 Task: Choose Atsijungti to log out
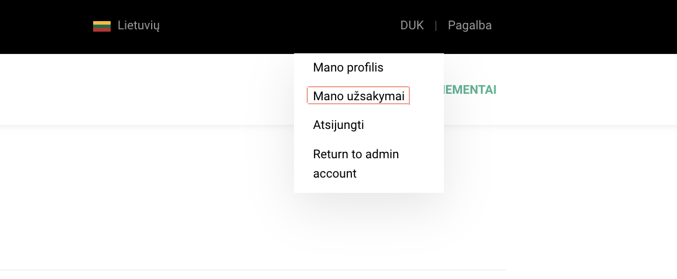338,125
